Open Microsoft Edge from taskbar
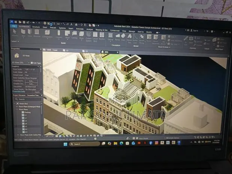The image size is (232, 174). point(121,143)
